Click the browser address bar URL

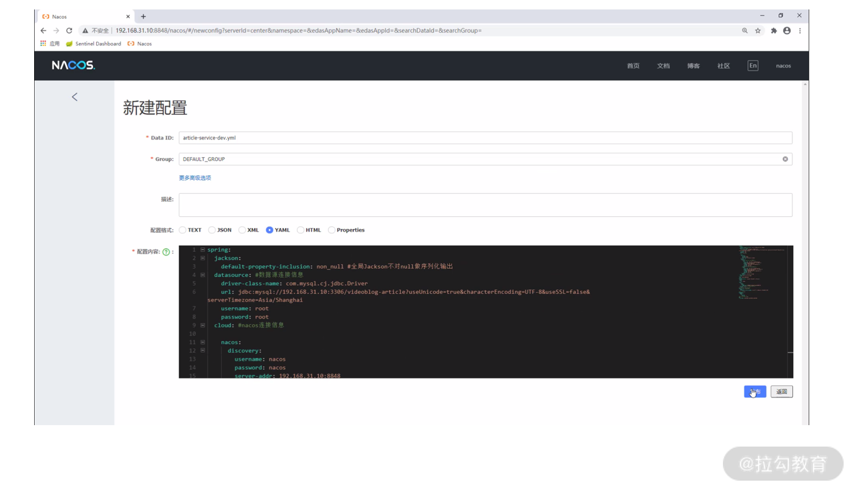coord(298,30)
